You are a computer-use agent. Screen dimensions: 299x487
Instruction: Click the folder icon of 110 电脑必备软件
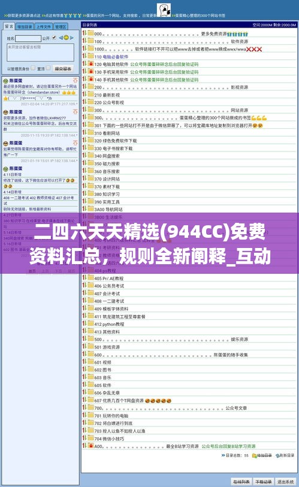coord(90,56)
